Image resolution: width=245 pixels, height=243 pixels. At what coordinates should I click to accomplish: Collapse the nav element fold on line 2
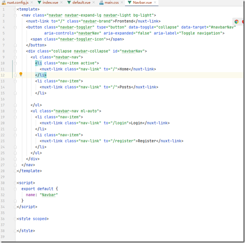tap(15, 15)
